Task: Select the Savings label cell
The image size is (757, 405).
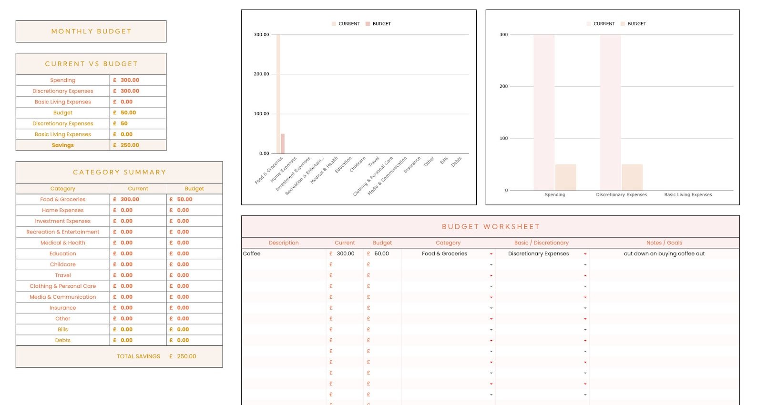Action: click(x=63, y=145)
